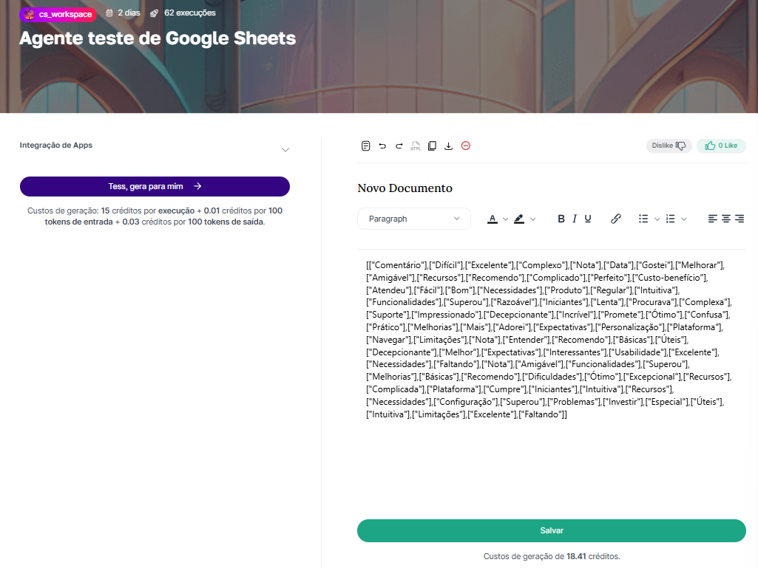758x568 pixels.
Task: Align text to the left
Action: point(713,219)
